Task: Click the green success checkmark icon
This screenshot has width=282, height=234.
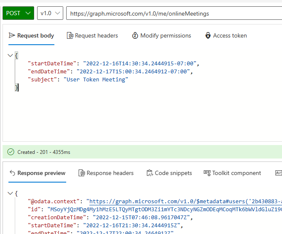Action: pos(11,152)
